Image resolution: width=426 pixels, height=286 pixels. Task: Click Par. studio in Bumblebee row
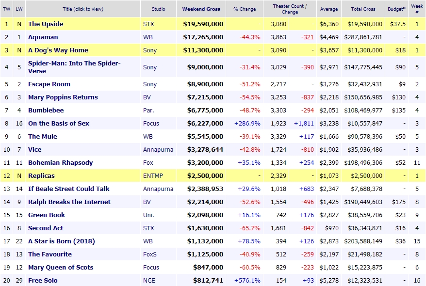pos(148,110)
